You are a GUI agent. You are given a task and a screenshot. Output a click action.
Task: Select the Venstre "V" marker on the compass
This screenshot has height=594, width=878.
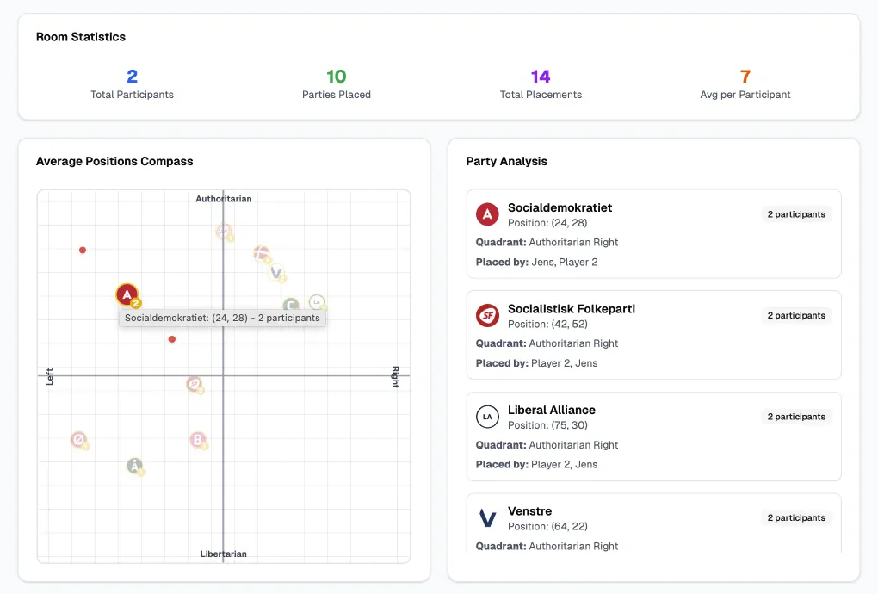(276, 273)
